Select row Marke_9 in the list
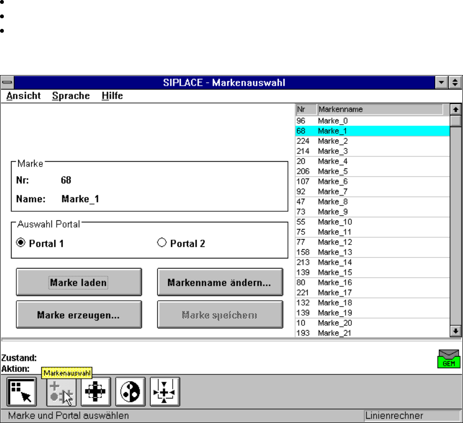Viewport: 463px width, 423px height. click(x=373, y=212)
